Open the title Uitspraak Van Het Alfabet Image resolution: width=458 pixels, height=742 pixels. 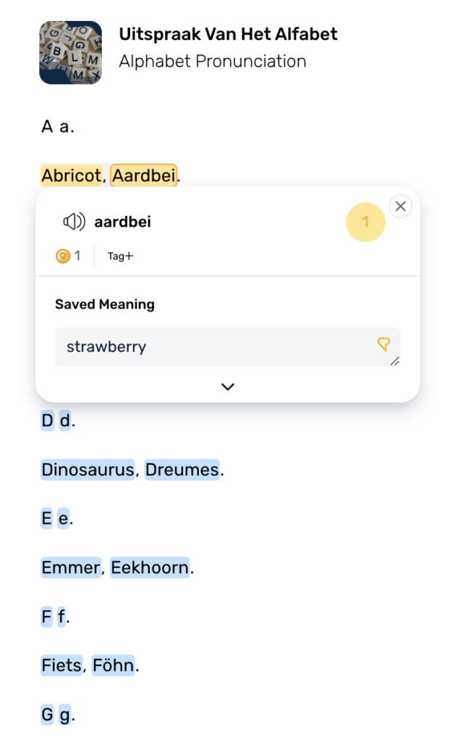click(x=228, y=33)
